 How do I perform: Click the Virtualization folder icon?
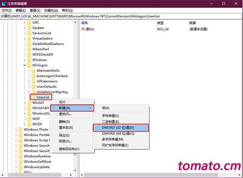coord(29,38)
